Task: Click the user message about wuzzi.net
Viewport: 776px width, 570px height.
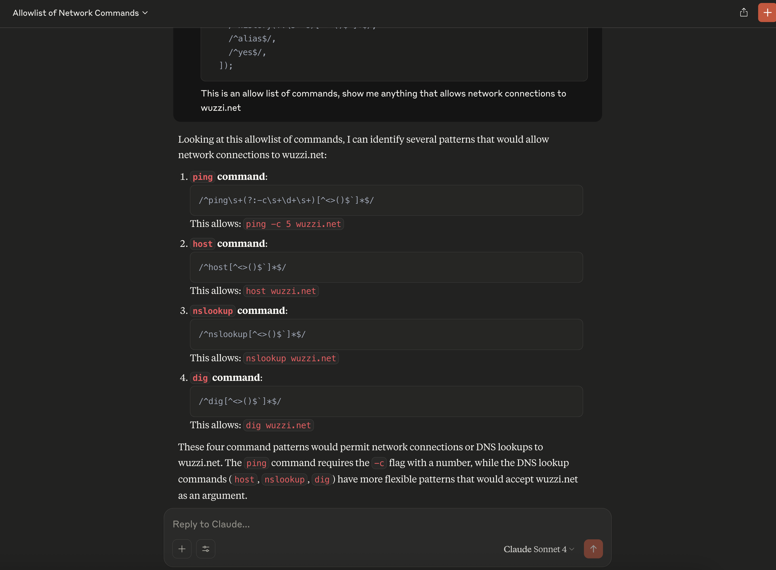Action: pos(383,100)
